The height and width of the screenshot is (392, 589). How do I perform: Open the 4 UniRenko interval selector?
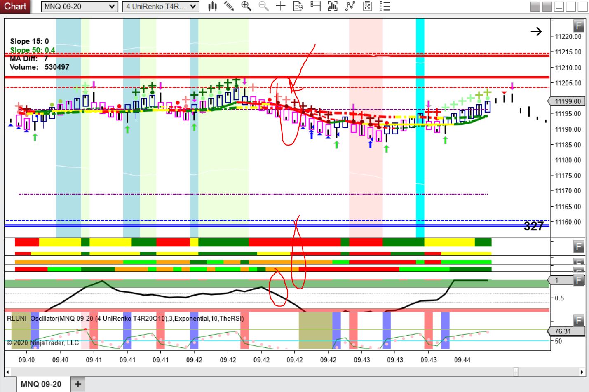click(162, 7)
